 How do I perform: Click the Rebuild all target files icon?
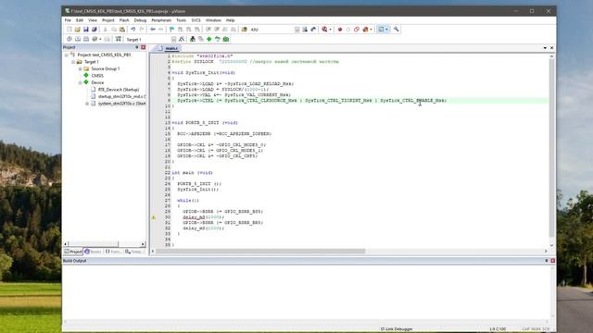pos(86,39)
